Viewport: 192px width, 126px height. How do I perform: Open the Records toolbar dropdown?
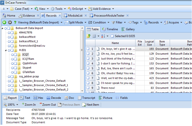tap(153, 22)
